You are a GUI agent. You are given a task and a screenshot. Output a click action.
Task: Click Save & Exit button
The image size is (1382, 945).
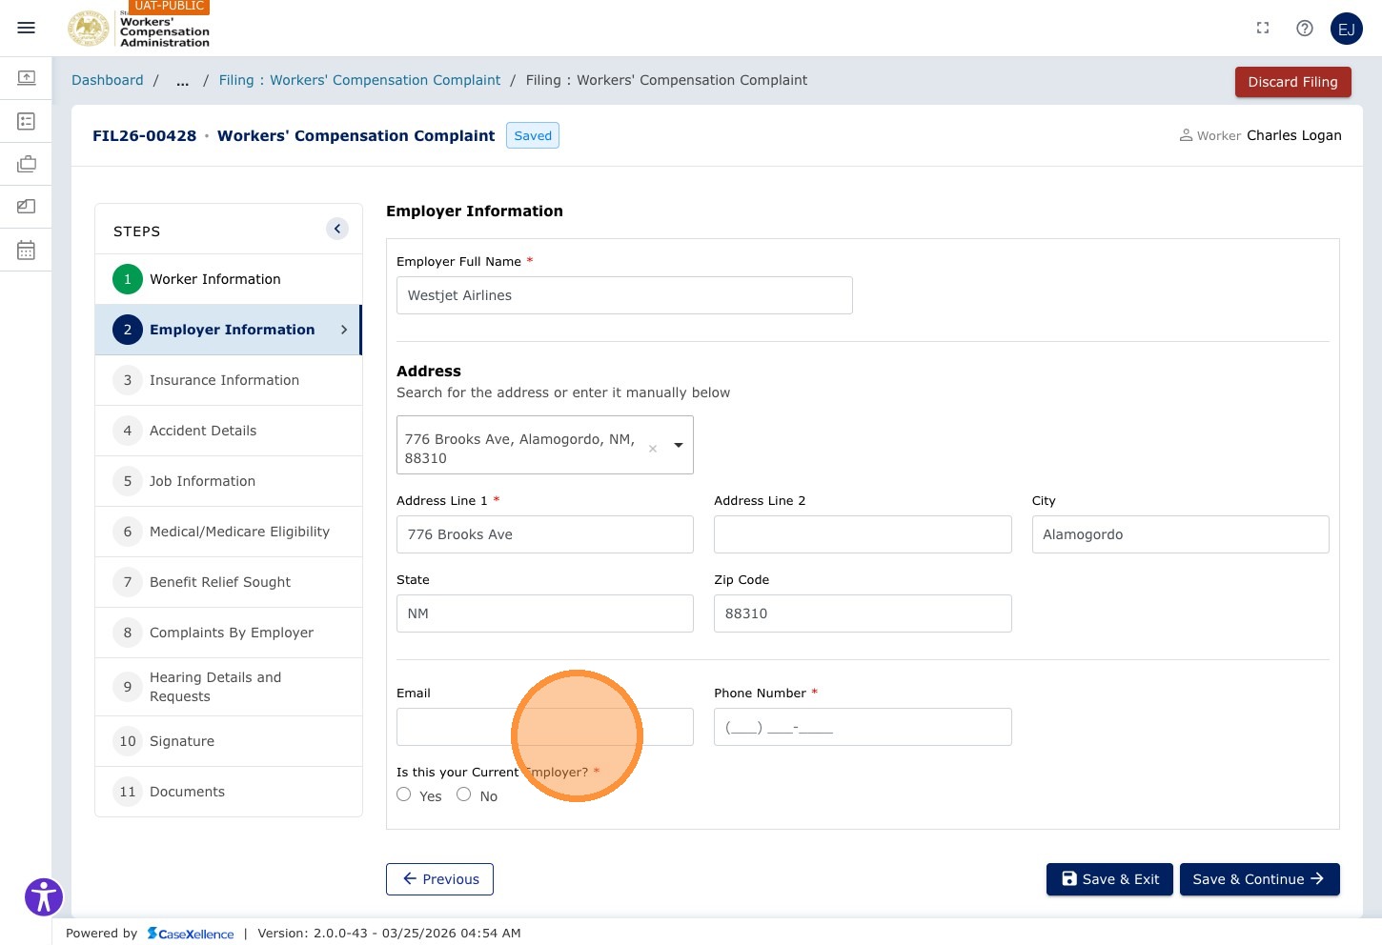pyautogui.click(x=1109, y=879)
